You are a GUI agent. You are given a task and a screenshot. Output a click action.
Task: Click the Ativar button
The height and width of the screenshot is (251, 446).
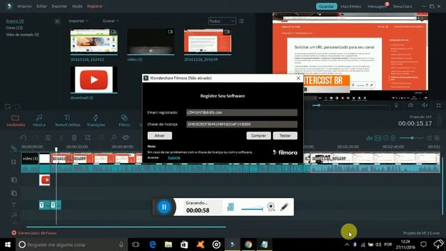(x=160, y=135)
